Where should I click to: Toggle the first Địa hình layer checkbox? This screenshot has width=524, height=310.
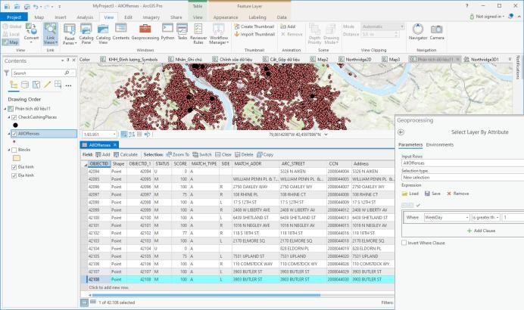(x=14, y=167)
